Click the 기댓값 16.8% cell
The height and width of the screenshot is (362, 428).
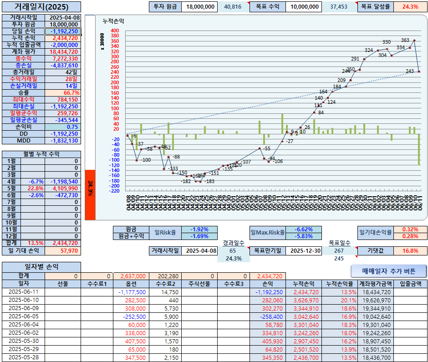point(410,250)
